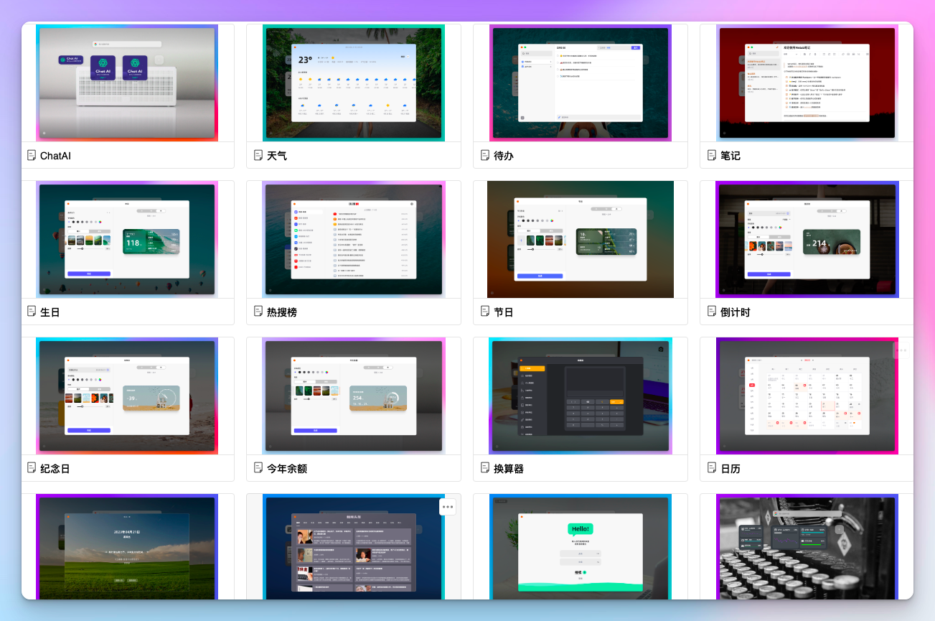Viewport: 935px width, 621px height.
Task: Click the page icon beside 生日
Action: click(x=32, y=312)
